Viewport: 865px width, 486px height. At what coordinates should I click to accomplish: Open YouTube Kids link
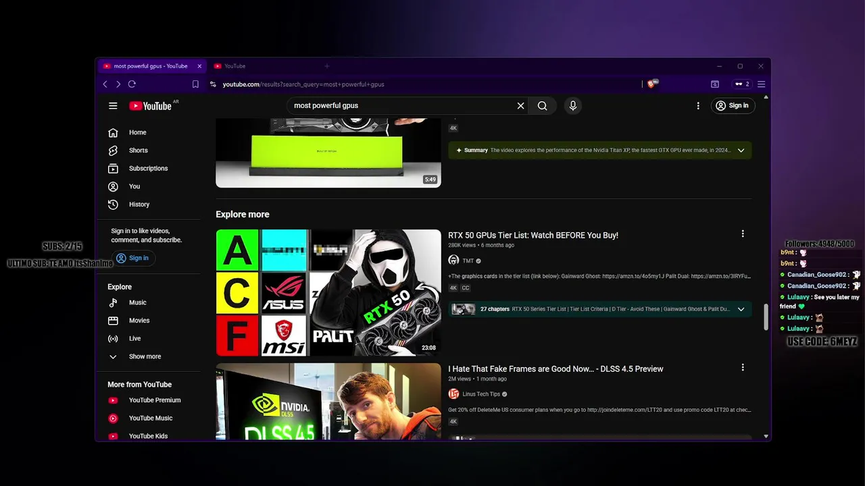pyautogui.click(x=148, y=436)
